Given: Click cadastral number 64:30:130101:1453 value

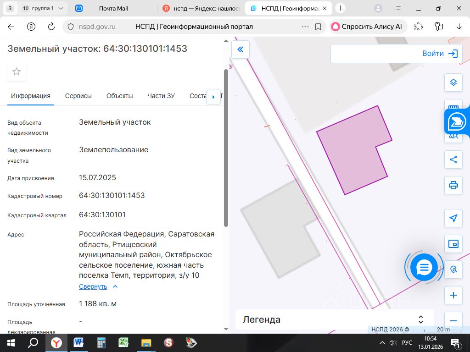Looking at the screenshot, I should [112, 196].
